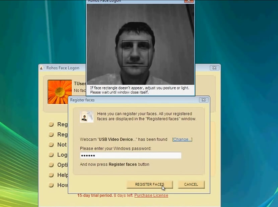Close the main Rohos Face Logon window
Screen dimensions: 278x207
point(214,68)
